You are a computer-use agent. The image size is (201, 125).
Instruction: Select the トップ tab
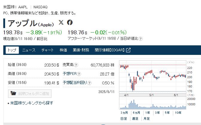pyautogui.click(x=12, y=50)
